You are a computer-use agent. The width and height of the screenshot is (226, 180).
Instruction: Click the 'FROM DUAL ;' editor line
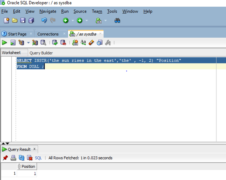point(30,66)
